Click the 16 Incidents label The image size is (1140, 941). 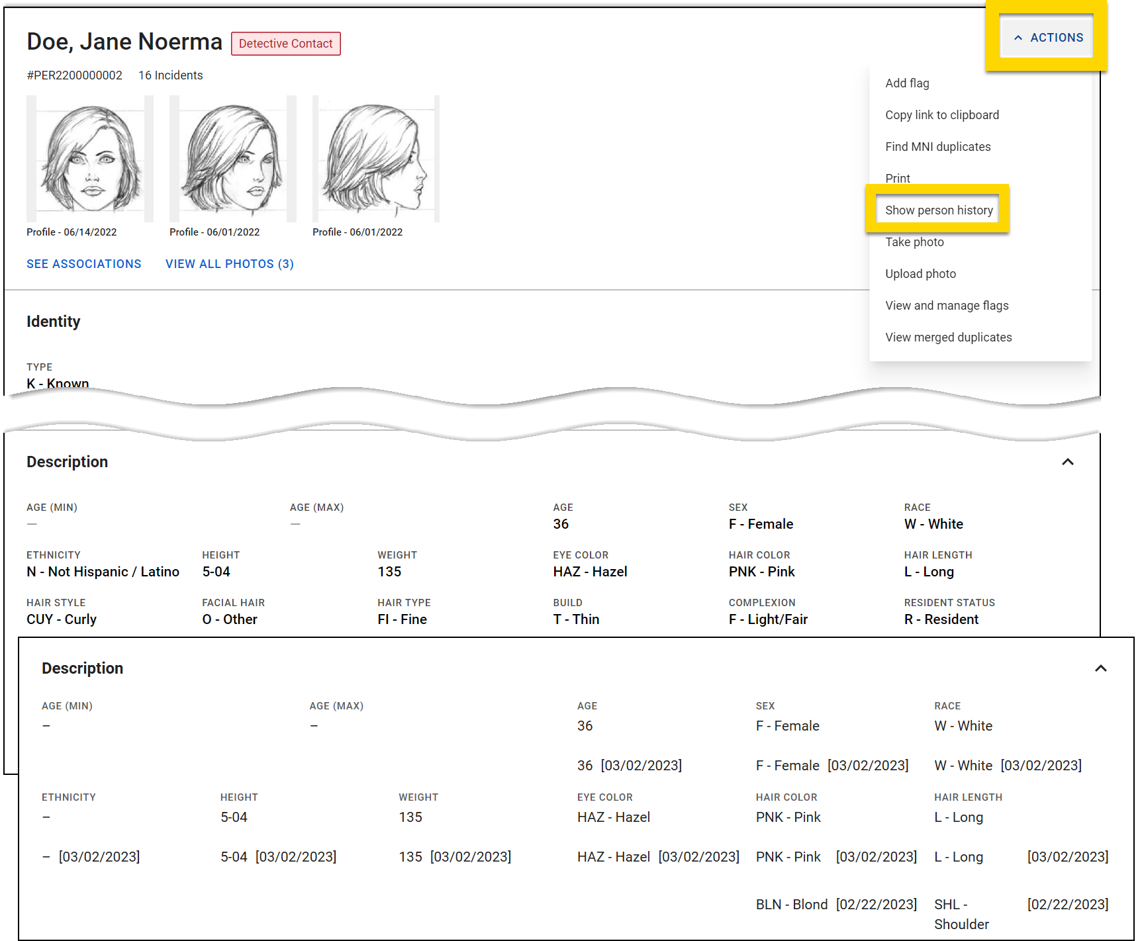click(170, 75)
